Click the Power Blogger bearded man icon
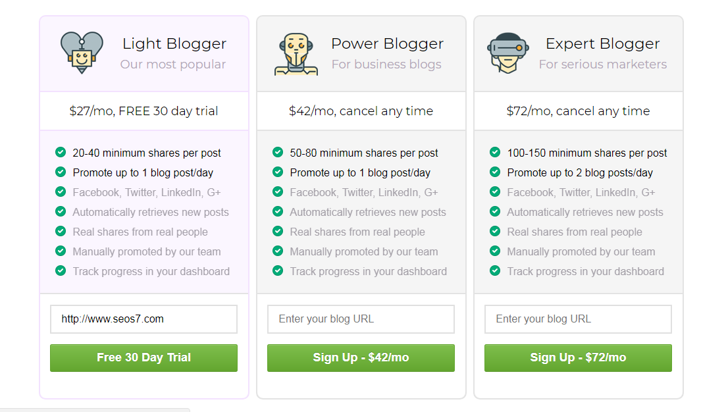This screenshot has width=726, height=412. click(296, 54)
